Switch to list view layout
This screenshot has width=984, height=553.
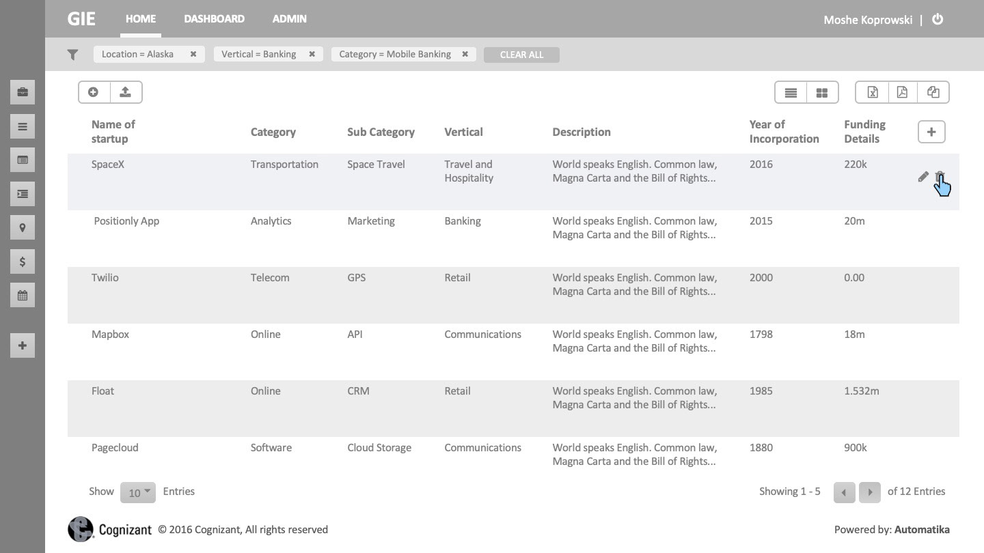click(791, 93)
